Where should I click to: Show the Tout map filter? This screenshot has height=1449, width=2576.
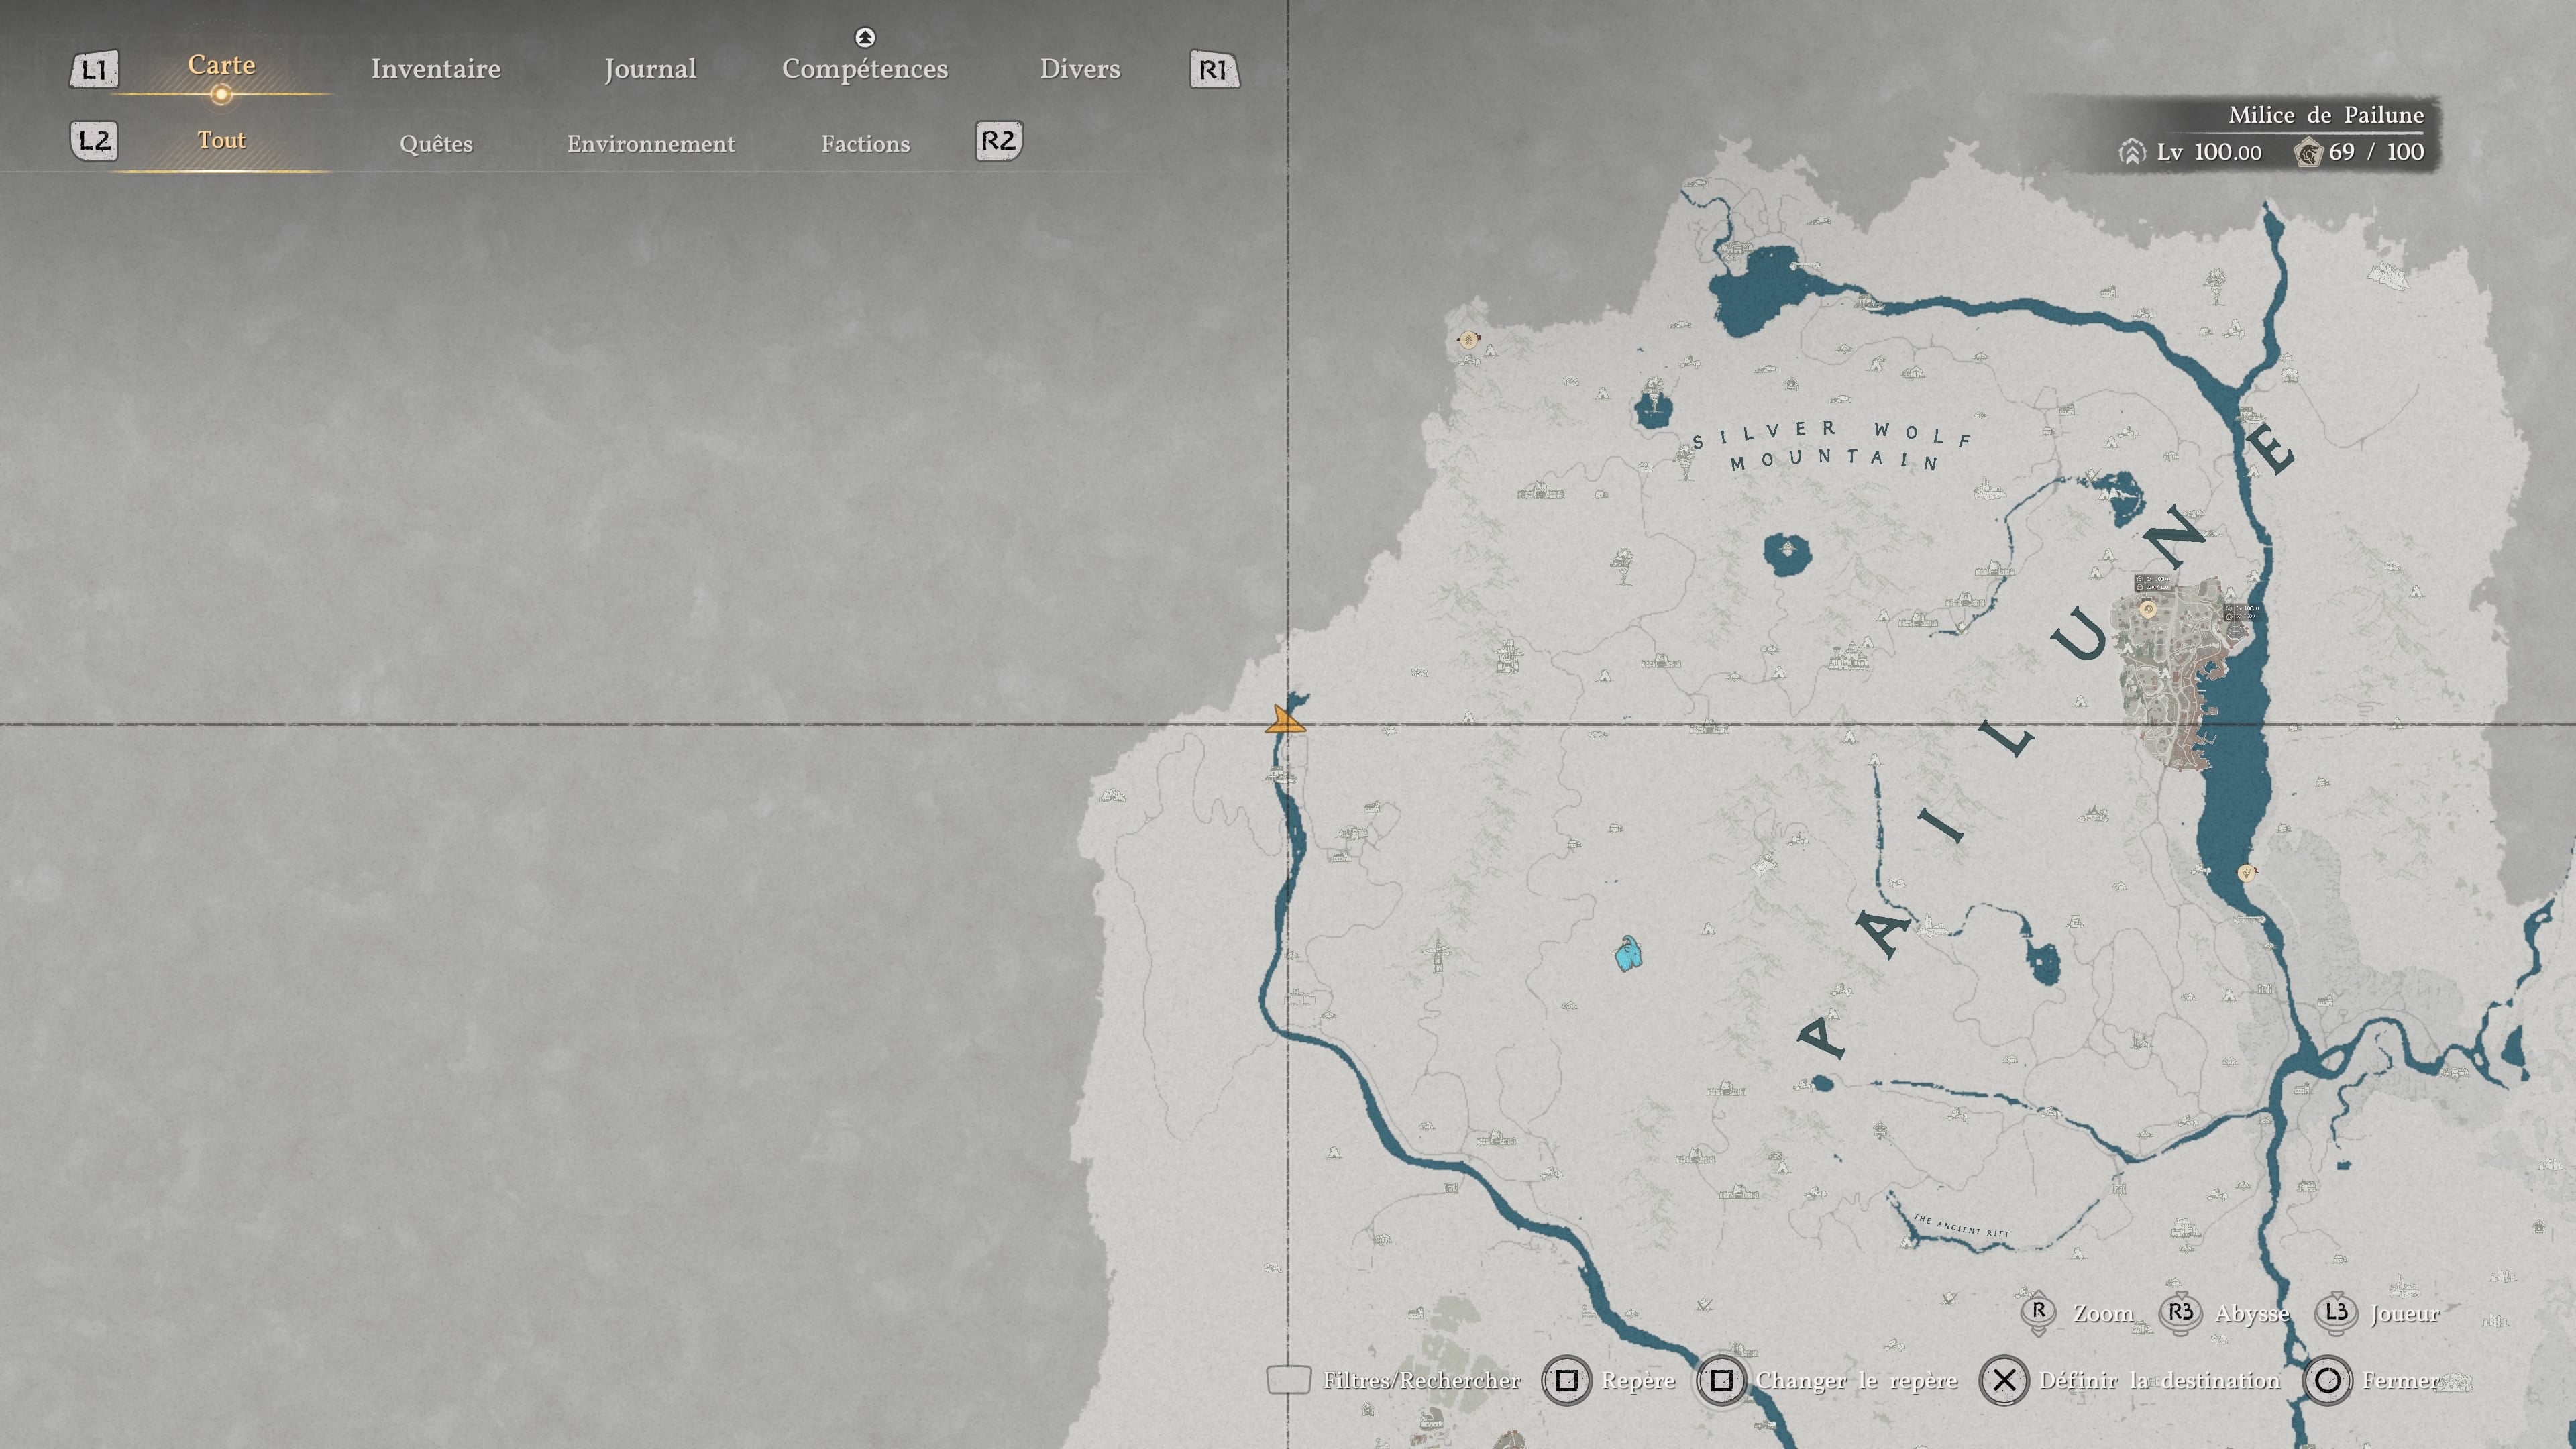(221, 140)
